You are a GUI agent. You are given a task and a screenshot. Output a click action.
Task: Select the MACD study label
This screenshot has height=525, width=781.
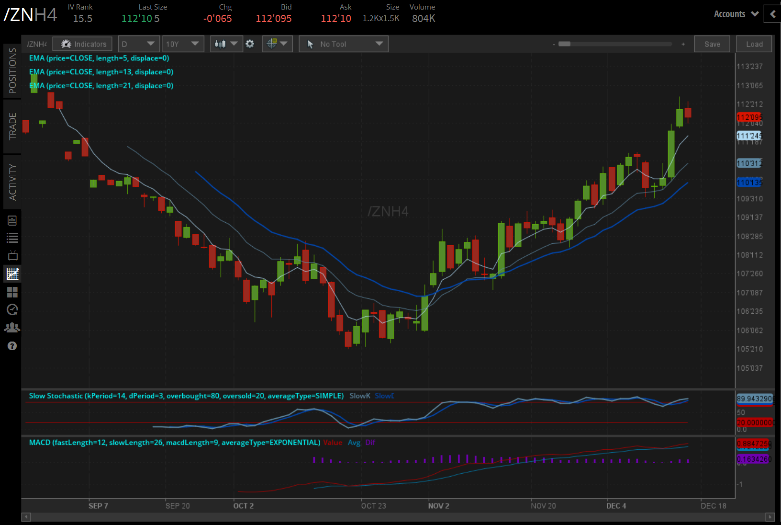(175, 443)
